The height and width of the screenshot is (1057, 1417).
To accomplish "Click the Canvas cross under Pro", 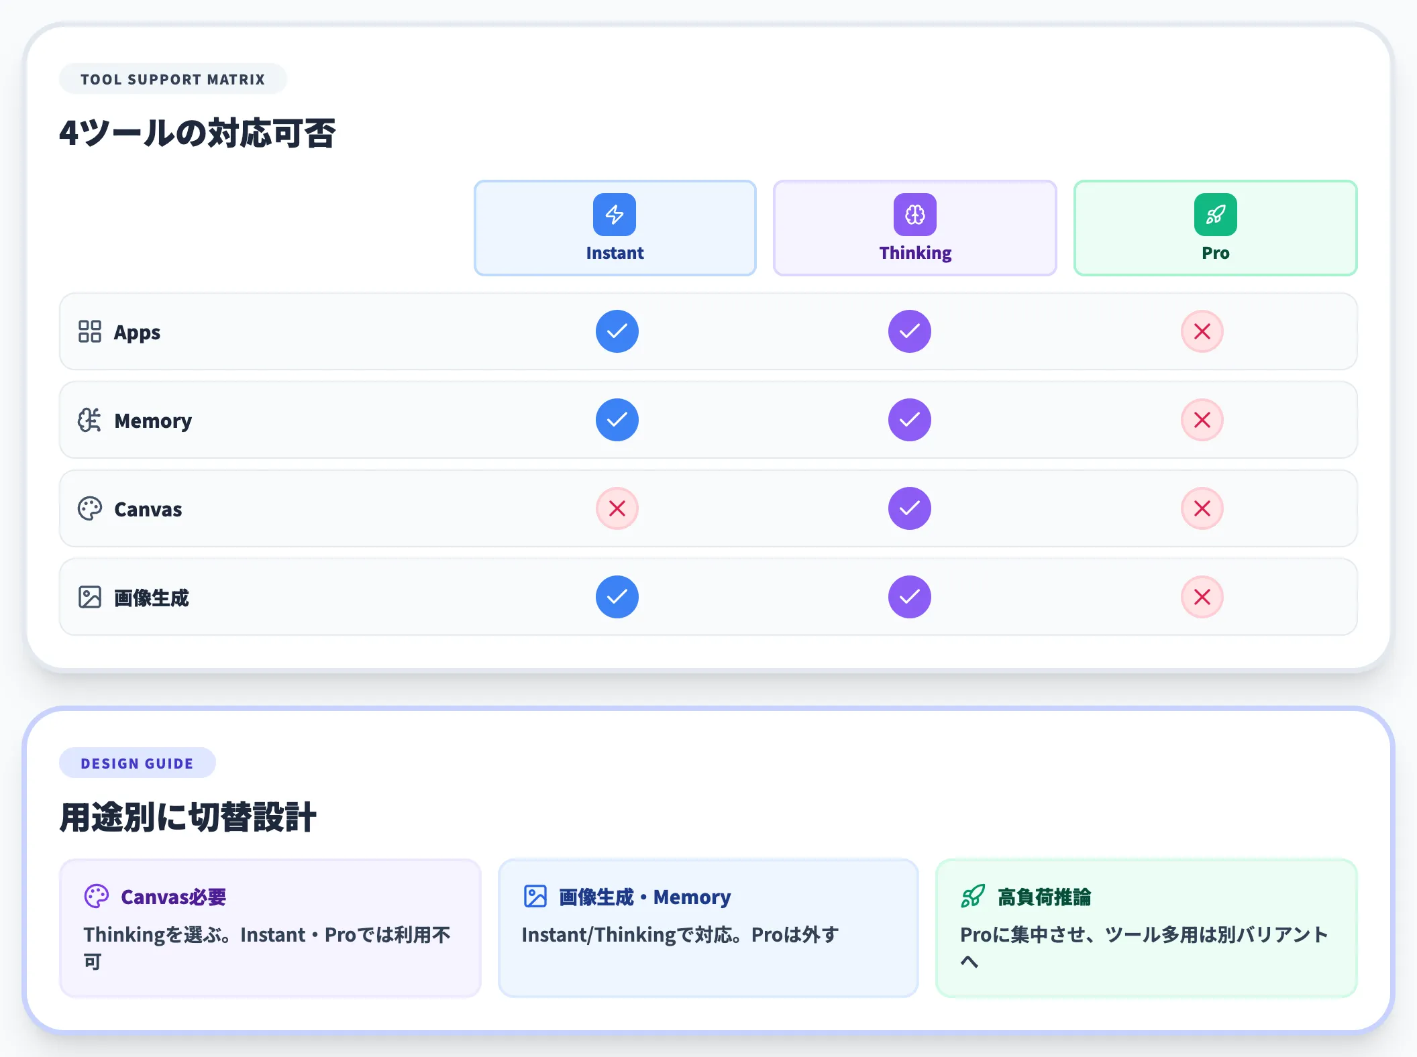I will click(1202, 508).
